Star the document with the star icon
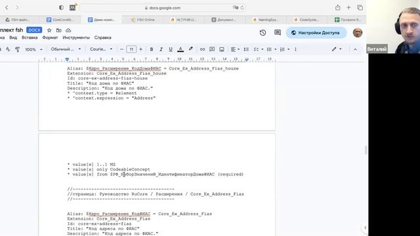 pos(49,30)
